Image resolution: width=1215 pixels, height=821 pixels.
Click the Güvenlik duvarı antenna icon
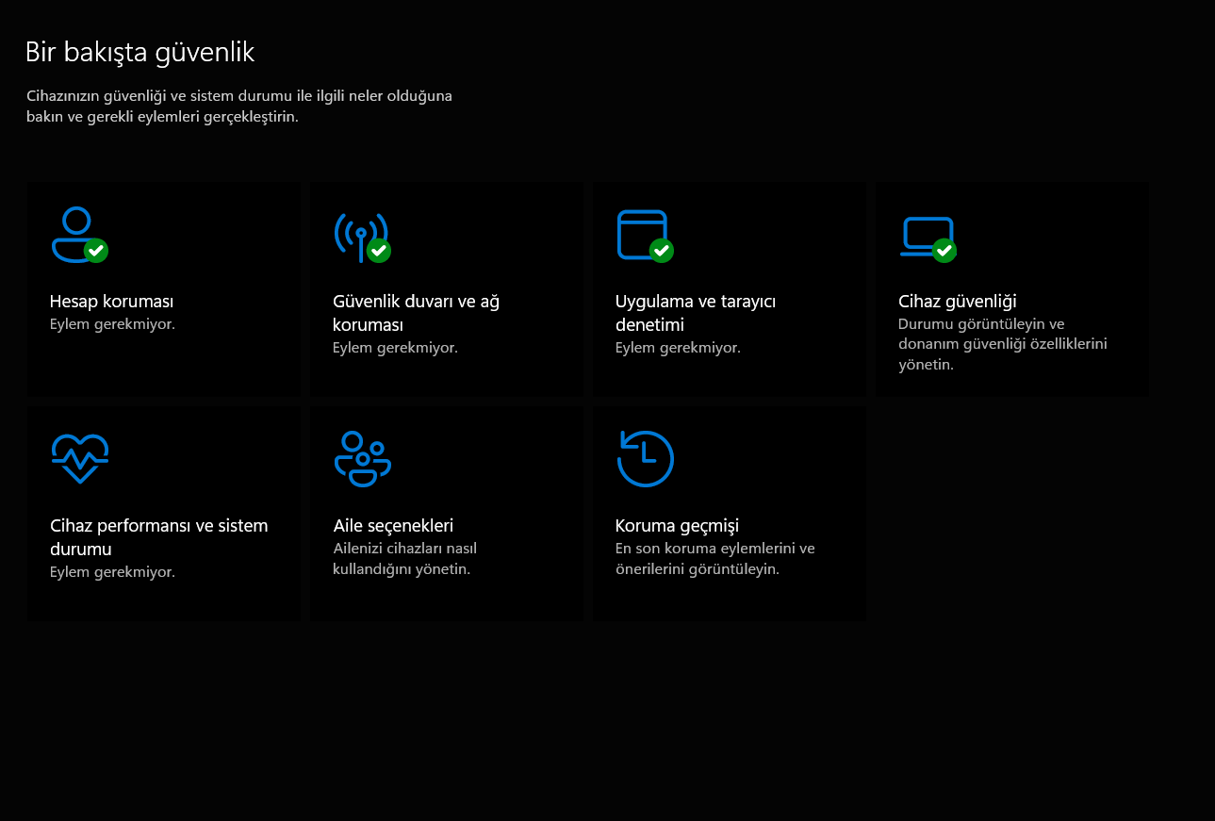click(362, 237)
